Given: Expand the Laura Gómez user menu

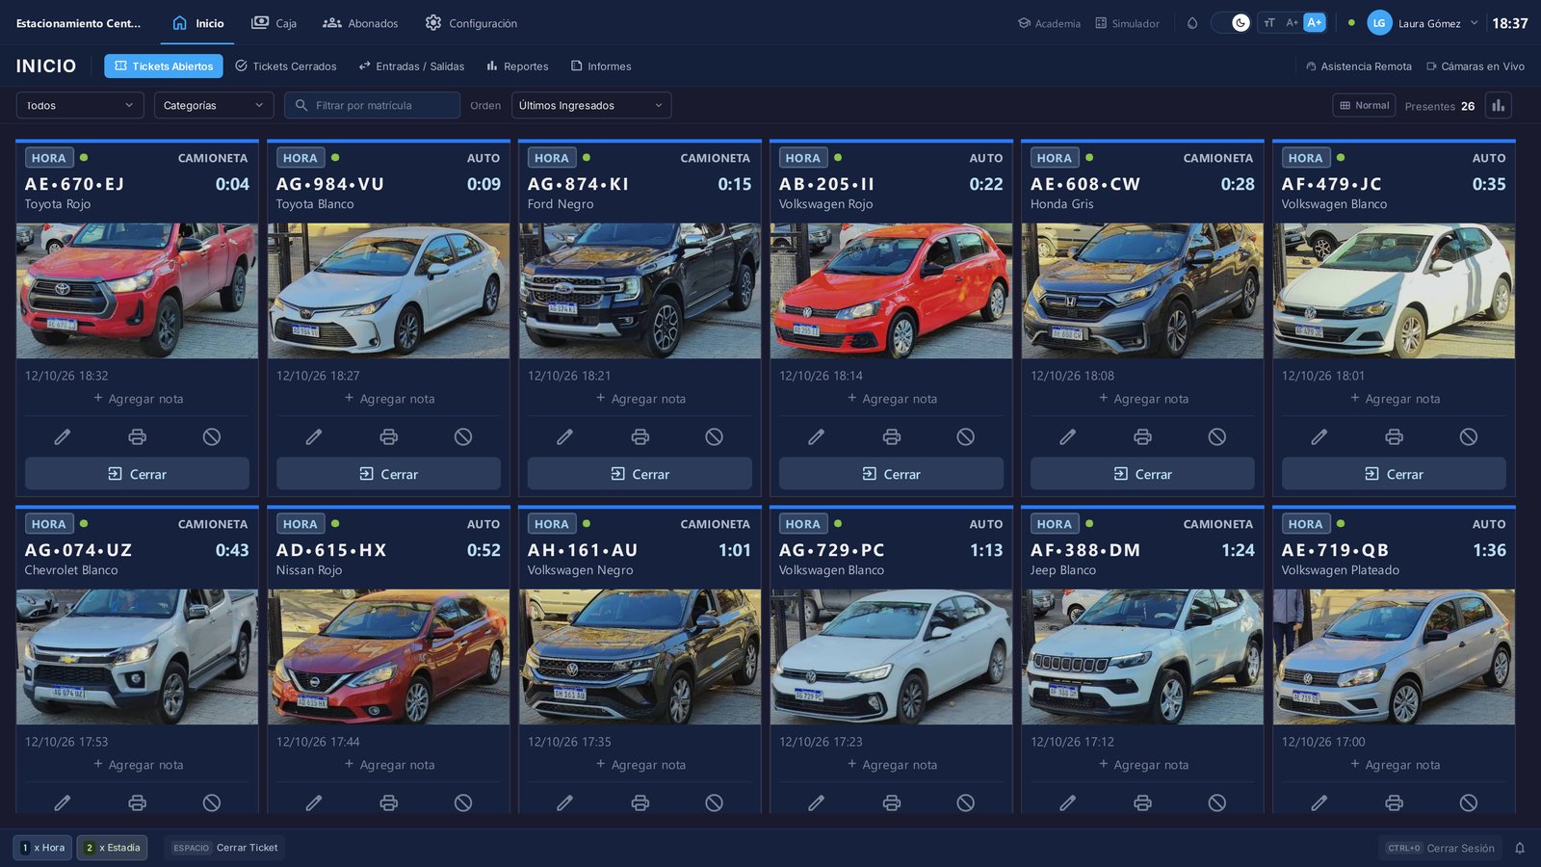Looking at the screenshot, I should click(x=1423, y=23).
